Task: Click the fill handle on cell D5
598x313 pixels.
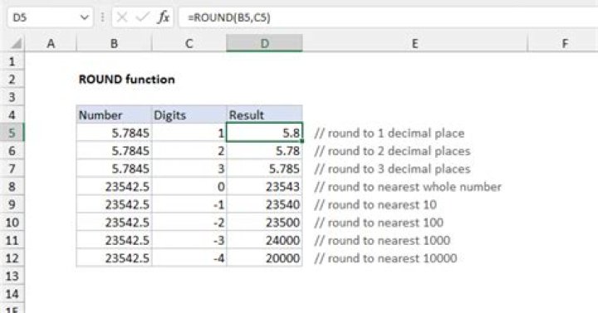Action: [302, 141]
